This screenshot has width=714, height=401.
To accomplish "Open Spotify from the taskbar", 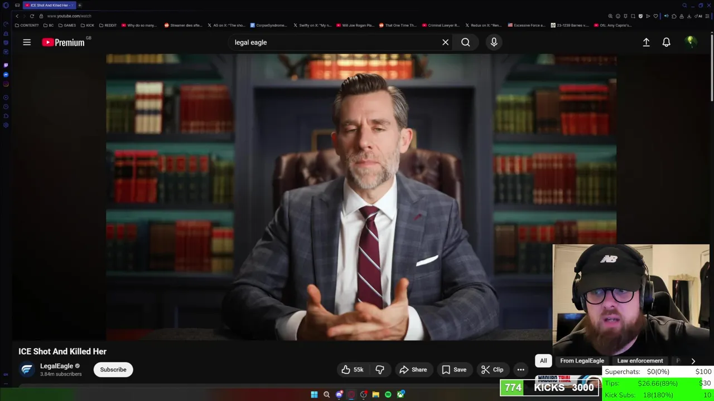I will pos(388,394).
